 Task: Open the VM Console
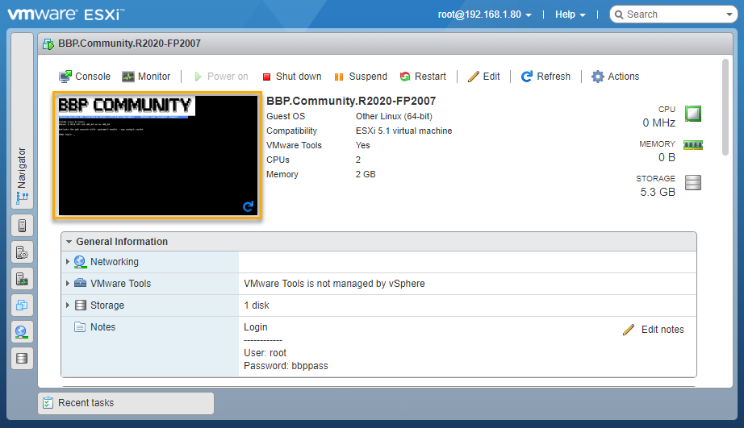tap(85, 77)
